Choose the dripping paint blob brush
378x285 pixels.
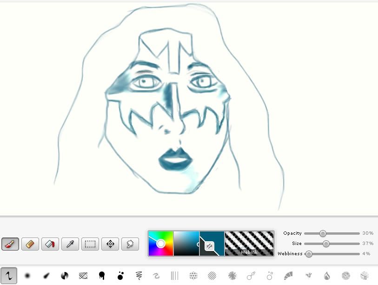pos(102,276)
